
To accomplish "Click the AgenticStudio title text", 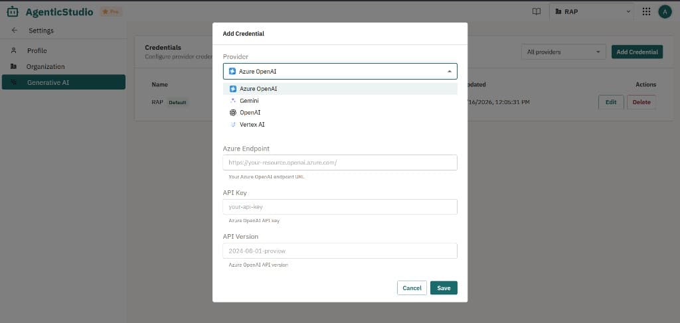I will pyautogui.click(x=59, y=12).
